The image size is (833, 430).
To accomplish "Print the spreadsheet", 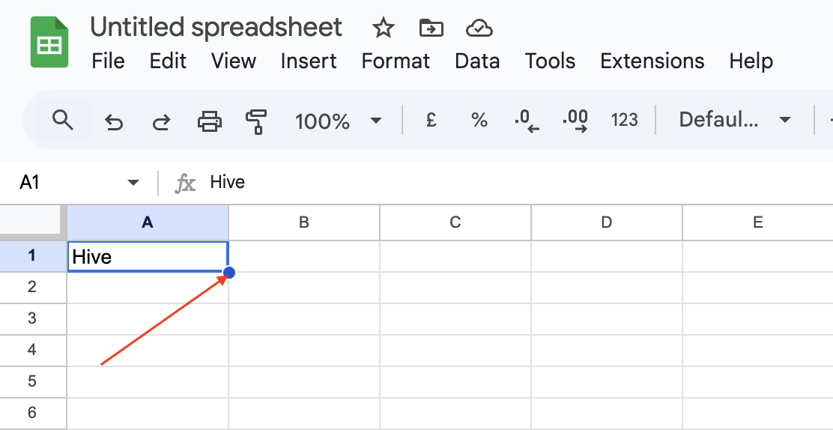I will 209,121.
